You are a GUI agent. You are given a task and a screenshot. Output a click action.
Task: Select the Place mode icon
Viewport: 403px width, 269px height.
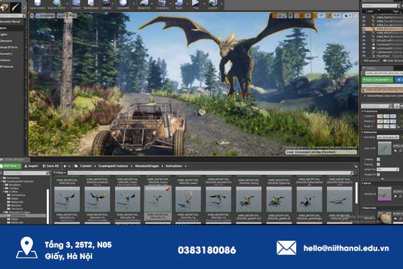tap(5, 7)
